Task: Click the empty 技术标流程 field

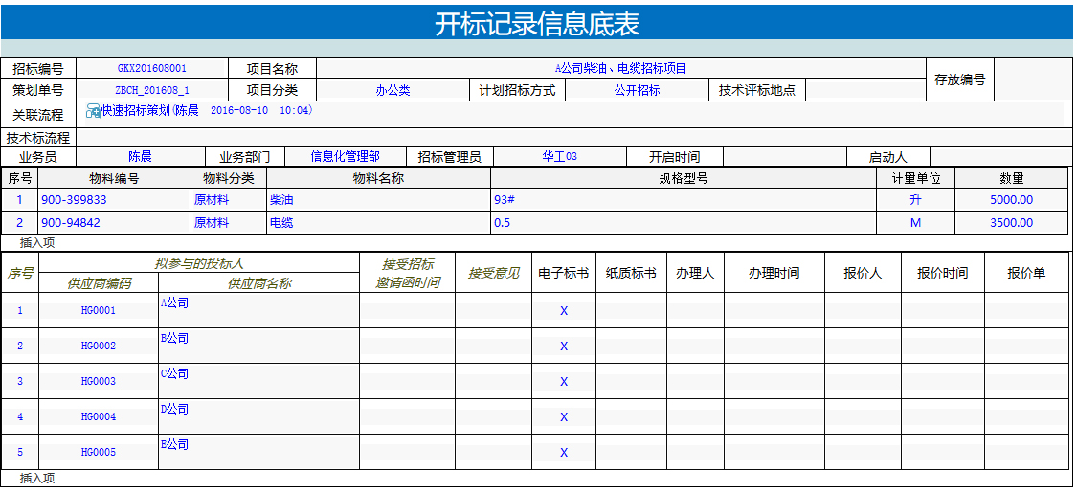Action: click(573, 138)
